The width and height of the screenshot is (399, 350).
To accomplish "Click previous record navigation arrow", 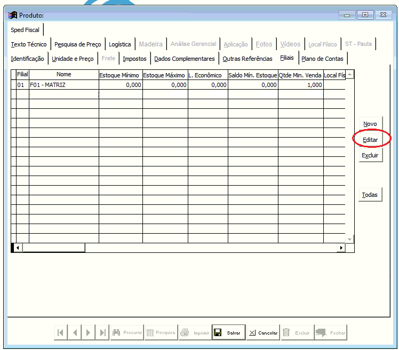I will point(75,332).
